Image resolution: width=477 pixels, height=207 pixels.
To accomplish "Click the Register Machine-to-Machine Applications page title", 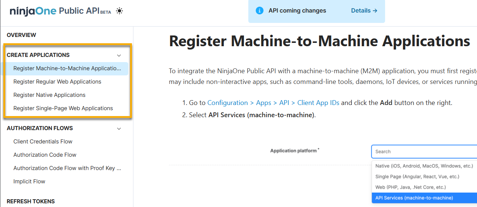I will (x=319, y=41).
